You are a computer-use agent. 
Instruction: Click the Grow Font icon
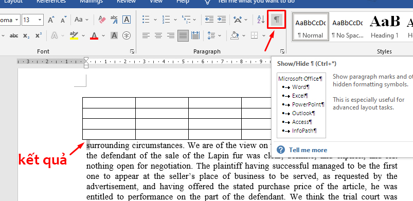(51, 20)
